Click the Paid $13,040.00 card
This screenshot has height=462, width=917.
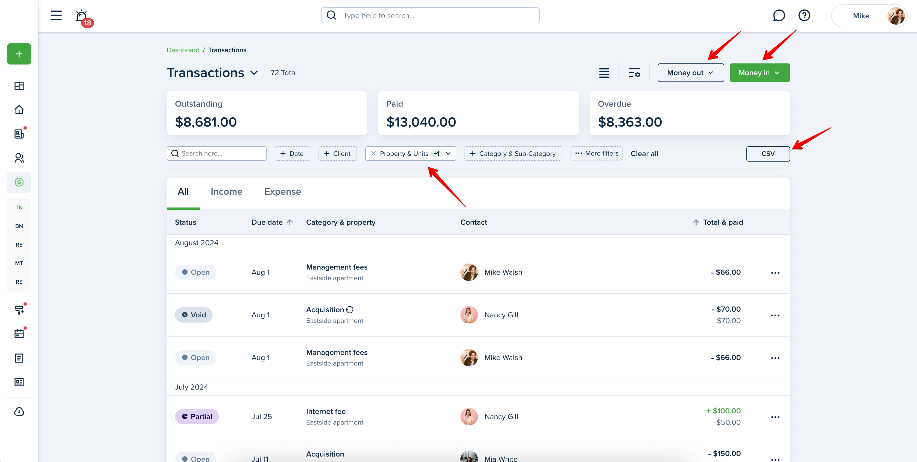pos(478,113)
